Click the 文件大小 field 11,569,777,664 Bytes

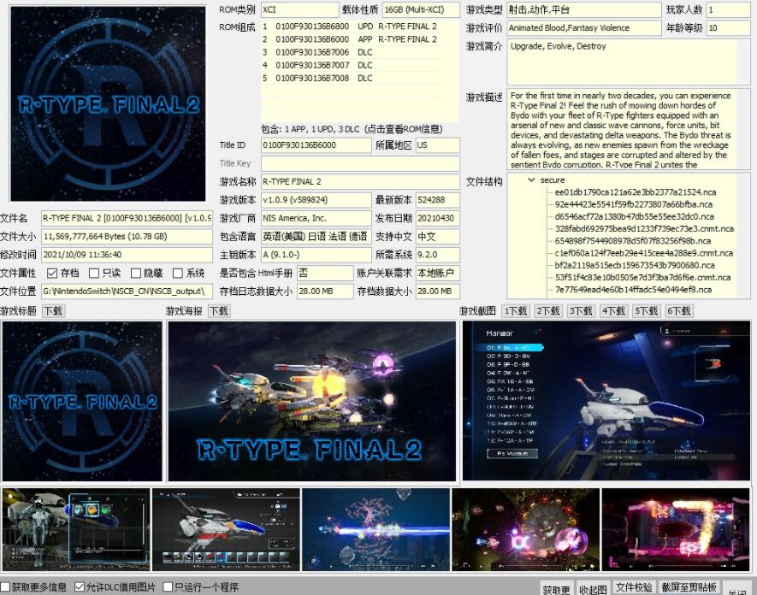tap(127, 237)
